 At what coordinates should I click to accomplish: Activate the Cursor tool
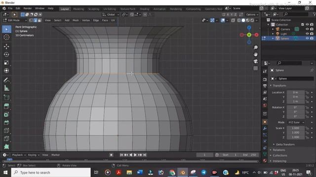[6, 37]
